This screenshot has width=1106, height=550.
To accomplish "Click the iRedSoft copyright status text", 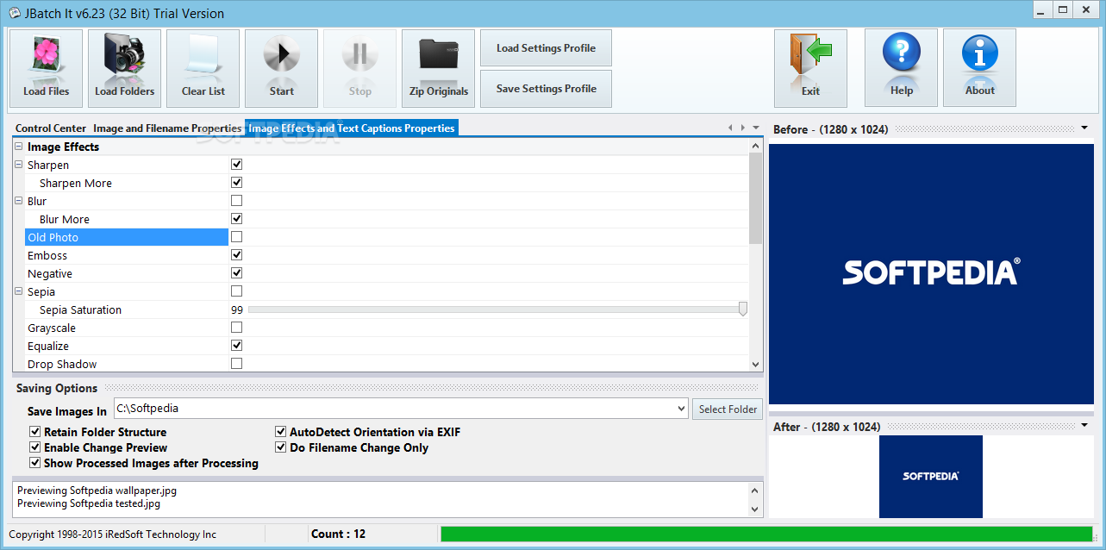I will [x=113, y=534].
